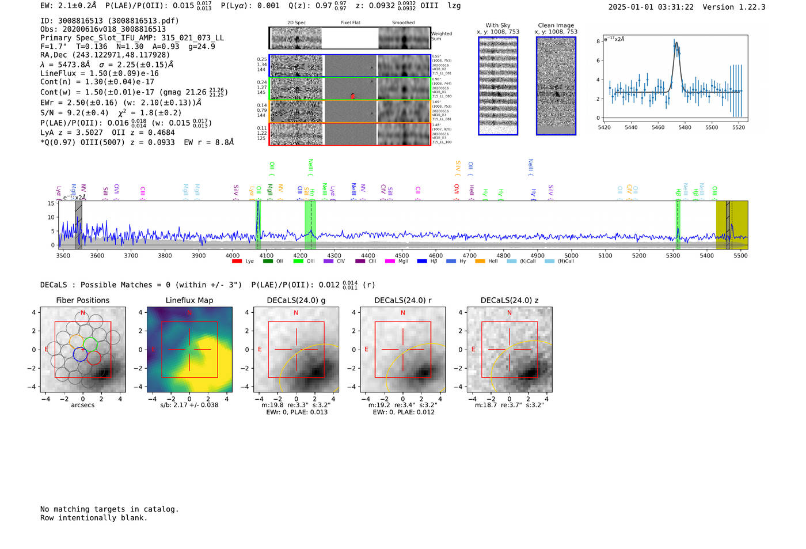Click the gray hatched band near 3545Å
This screenshot has height=549, width=806.
click(x=78, y=225)
